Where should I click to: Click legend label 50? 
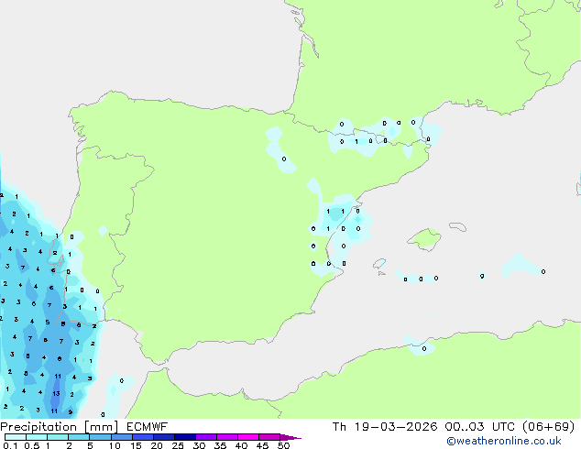pyautogui.click(x=283, y=445)
